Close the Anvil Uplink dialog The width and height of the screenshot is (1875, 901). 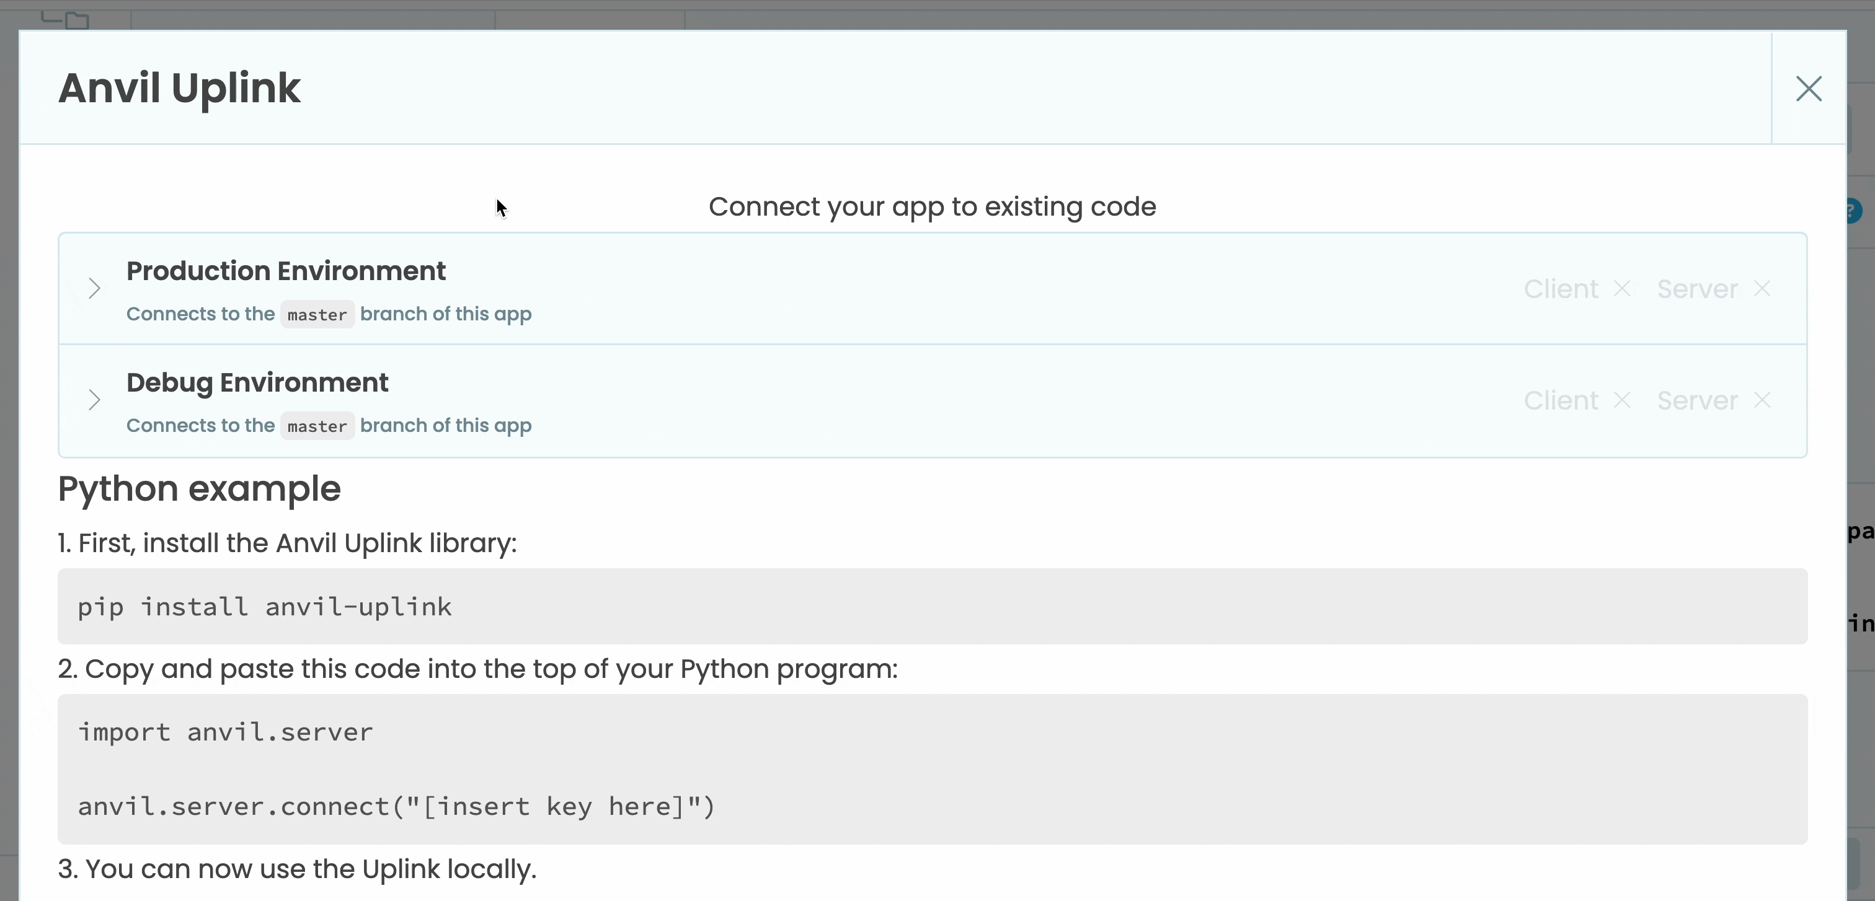coord(1808,89)
